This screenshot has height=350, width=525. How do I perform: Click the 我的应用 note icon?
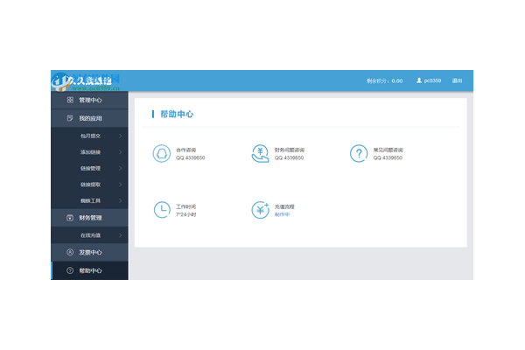point(70,118)
